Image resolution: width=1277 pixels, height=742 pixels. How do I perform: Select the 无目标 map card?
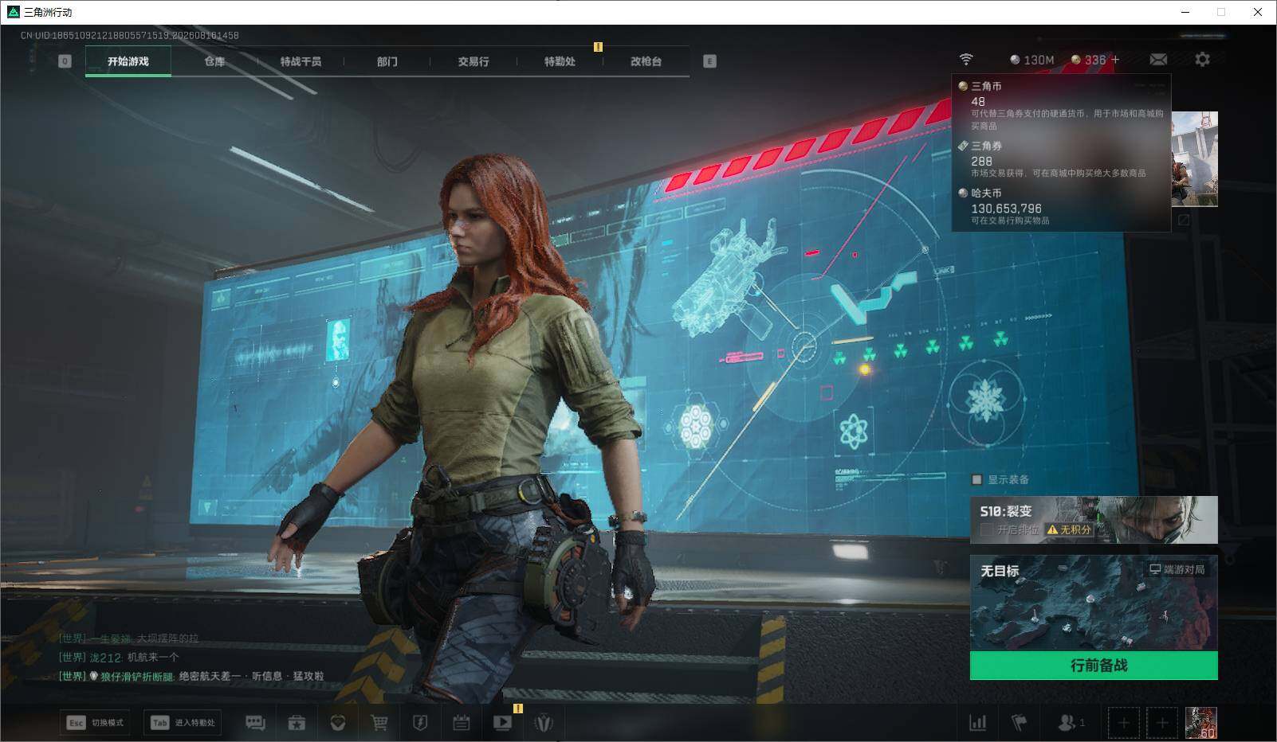tap(1094, 603)
